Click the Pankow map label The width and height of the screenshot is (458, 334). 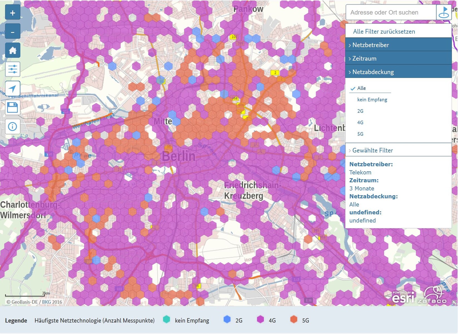coord(248,9)
